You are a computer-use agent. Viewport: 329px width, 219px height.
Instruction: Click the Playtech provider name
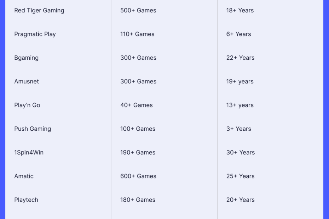pyautogui.click(x=26, y=200)
